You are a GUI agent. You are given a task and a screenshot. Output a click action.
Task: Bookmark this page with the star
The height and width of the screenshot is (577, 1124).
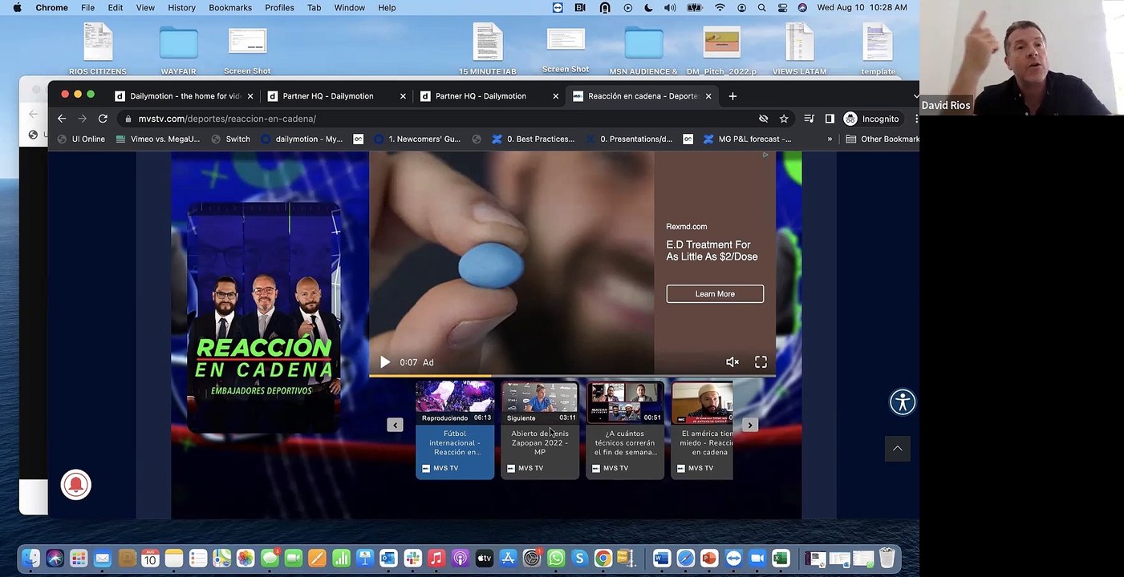coord(784,119)
